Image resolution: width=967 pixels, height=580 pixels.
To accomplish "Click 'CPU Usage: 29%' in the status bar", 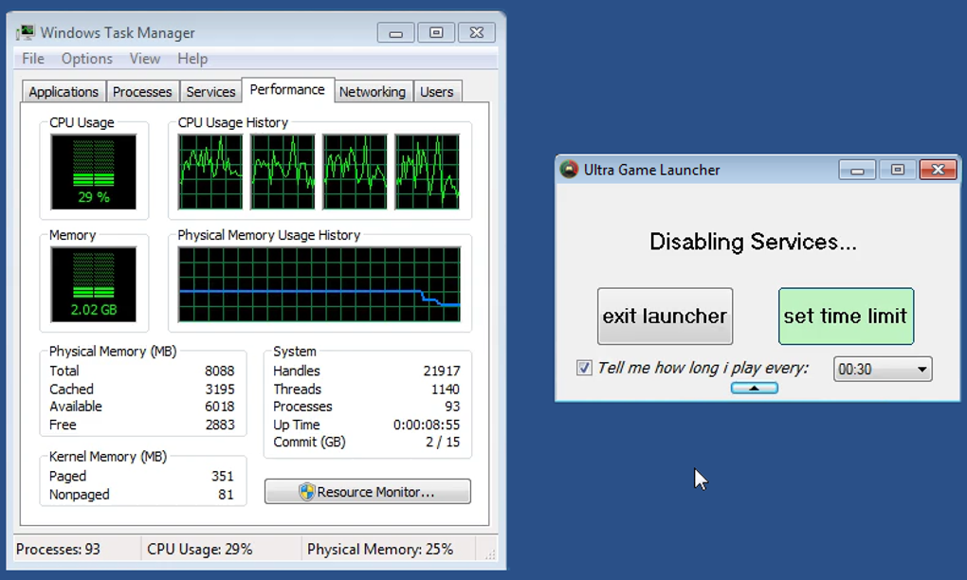I will [200, 549].
